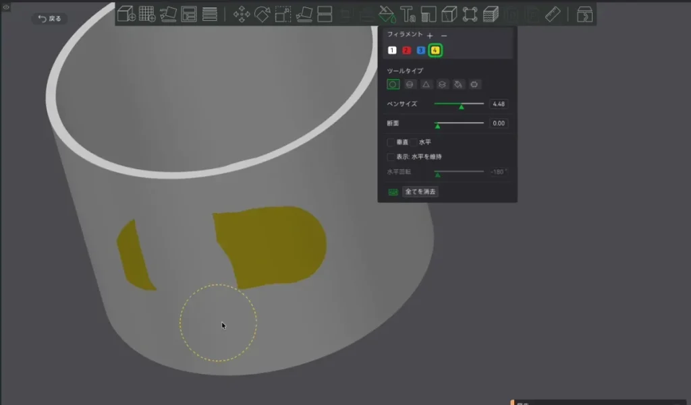Viewport: 691px width, 405px height.
Task: Click the green icon beside 全てを消去
Action: 393,192
